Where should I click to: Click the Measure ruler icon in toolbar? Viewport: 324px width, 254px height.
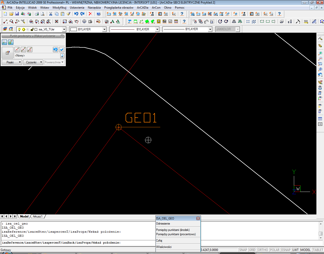pyautogui.click(x=306, y=22)
